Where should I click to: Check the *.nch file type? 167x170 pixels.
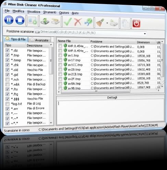pos(7,79)
